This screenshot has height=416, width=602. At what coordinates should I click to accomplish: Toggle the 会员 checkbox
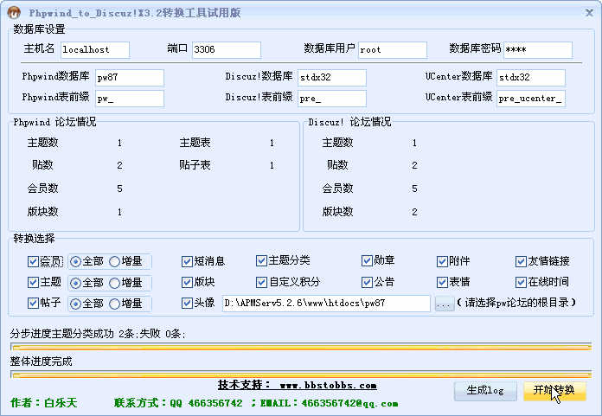33,262
